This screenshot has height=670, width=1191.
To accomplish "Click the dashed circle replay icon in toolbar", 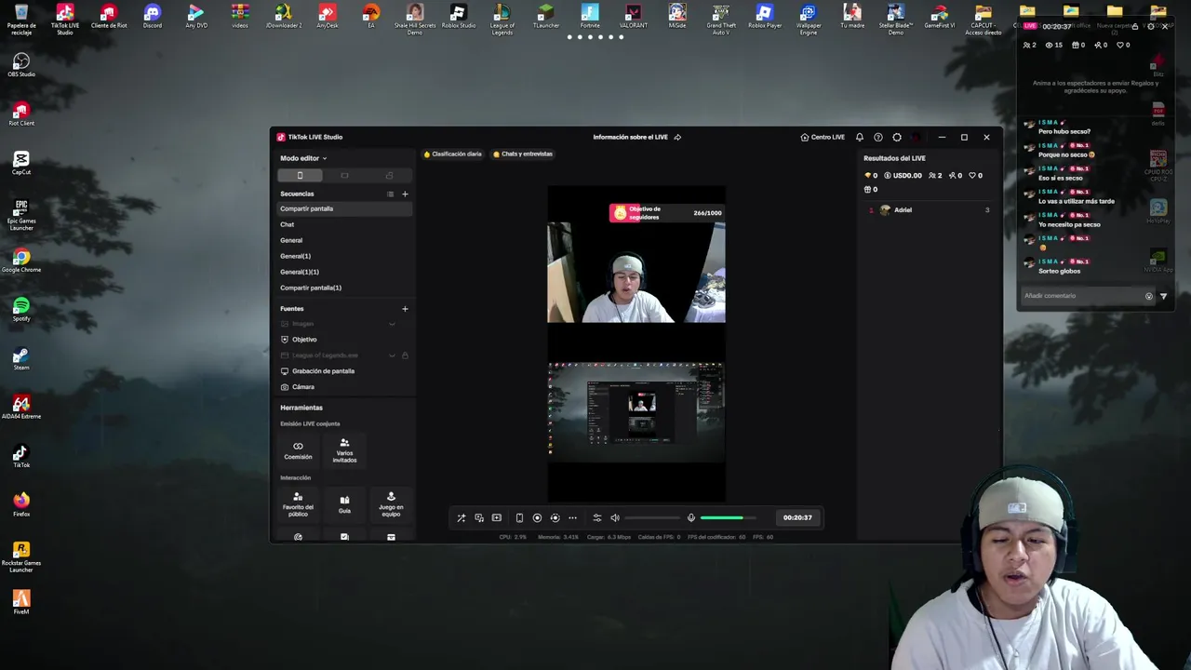I will coord(555,517).
